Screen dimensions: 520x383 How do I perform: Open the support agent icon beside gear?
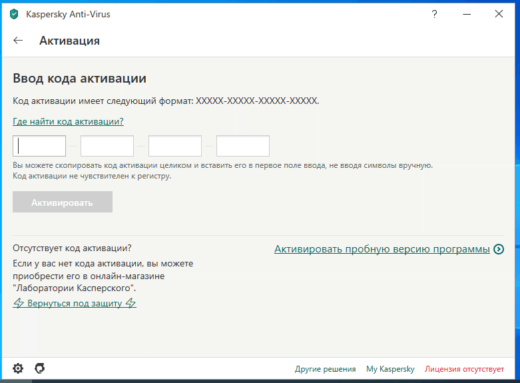click(x=39, y=368)
